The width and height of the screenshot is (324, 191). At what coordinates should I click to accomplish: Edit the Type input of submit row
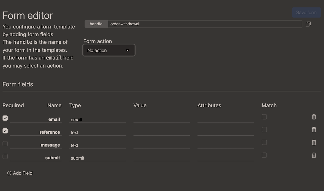[97, 158]
